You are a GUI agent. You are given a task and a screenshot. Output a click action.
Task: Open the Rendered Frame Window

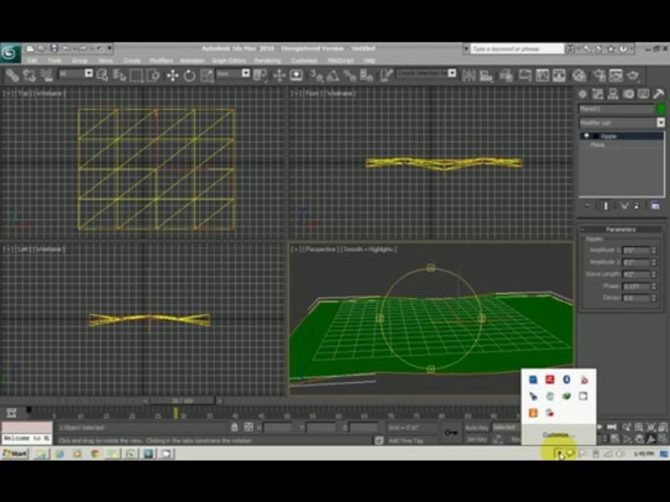pyautogui.click(x=616, y=75)
